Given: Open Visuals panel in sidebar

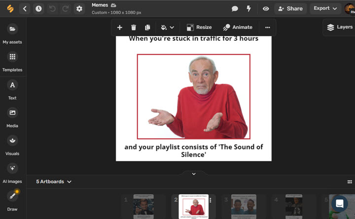Looking at the screenshot, I should click(x=12, y=145).
